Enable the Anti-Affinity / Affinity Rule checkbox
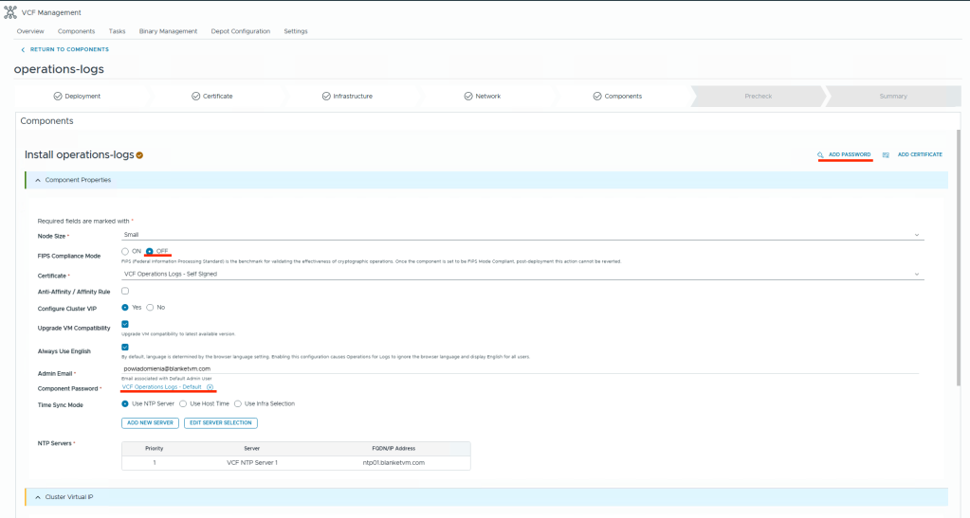970x518 pixels. pos(125,291)
